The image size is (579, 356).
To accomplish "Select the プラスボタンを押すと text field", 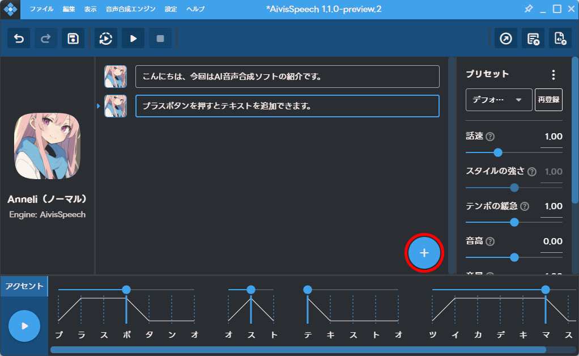I will point(287,106).
